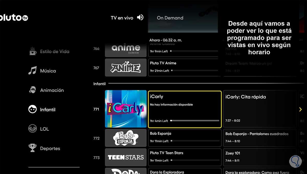Viewport: 307px width, 174px height.
Task: Click the Música note icon
Action: pyautogui.click(x=32, y=71)
